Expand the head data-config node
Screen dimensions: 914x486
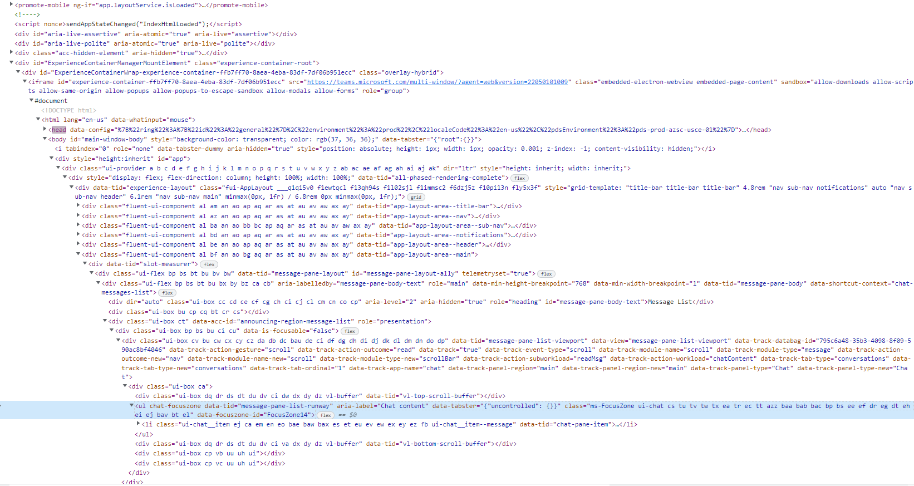coord(45,129)
